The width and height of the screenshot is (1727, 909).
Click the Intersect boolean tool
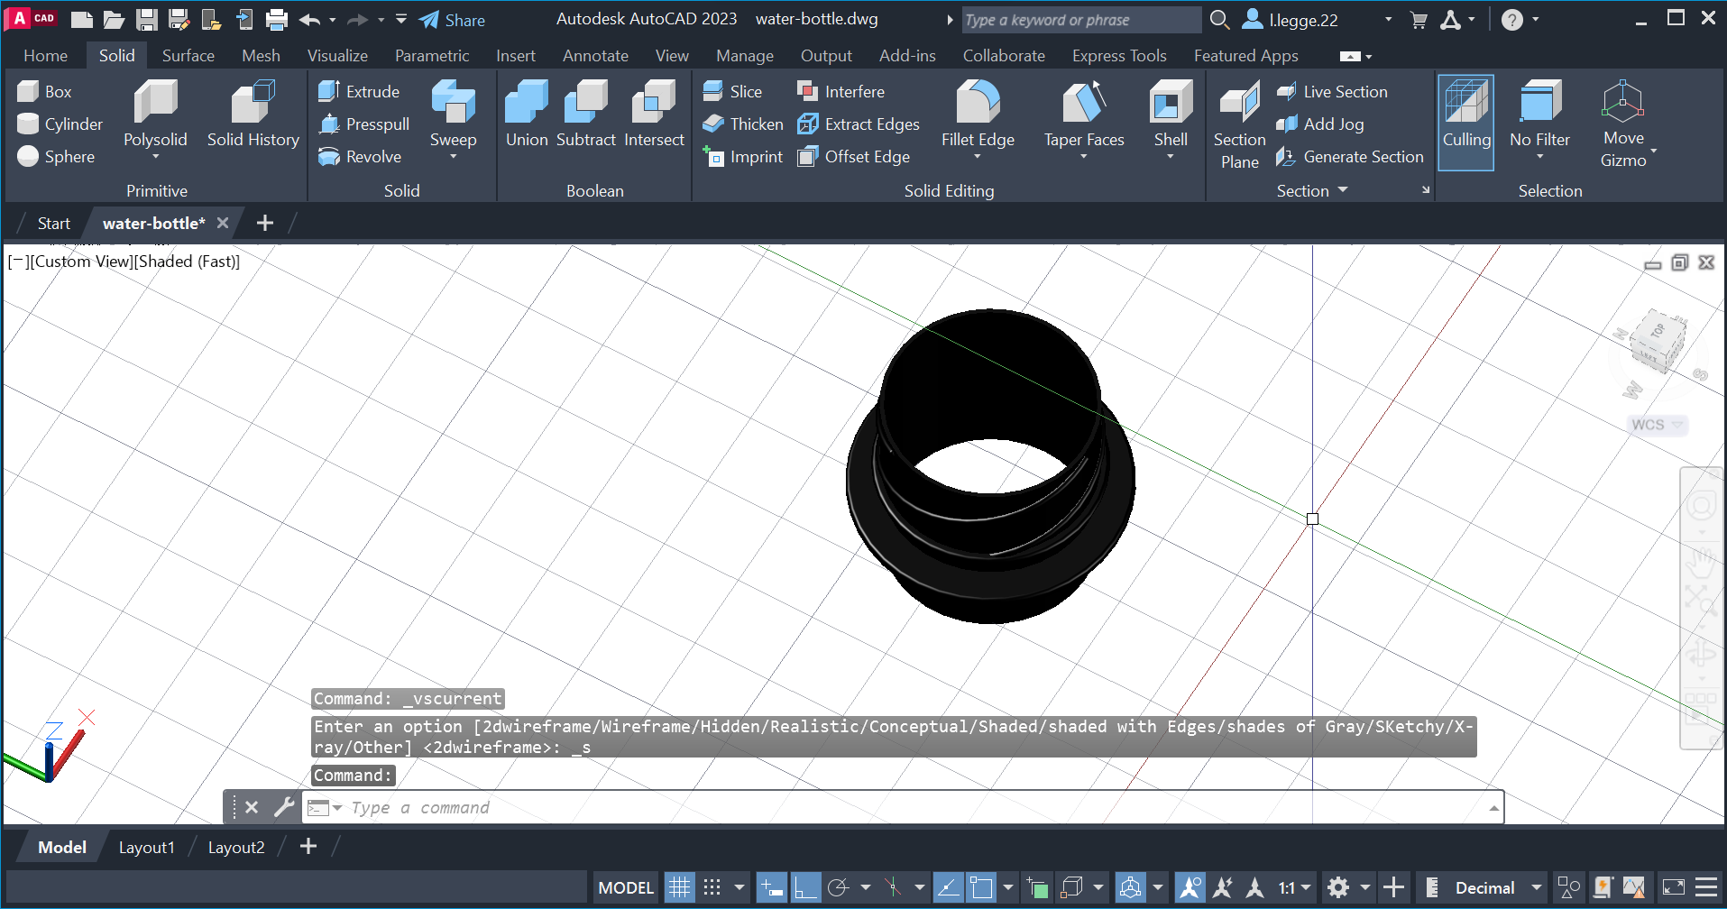pos(654,114)
